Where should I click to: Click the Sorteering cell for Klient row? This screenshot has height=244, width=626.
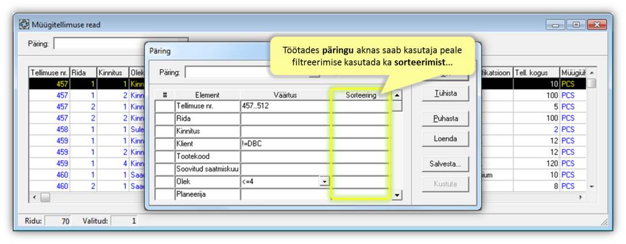tap(361, 144)
